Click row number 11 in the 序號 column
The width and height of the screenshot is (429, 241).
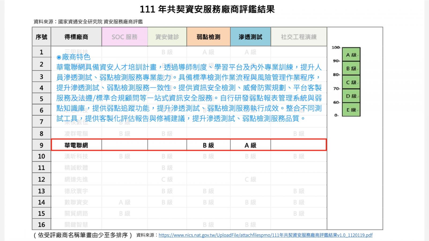[x=42, y=168]
